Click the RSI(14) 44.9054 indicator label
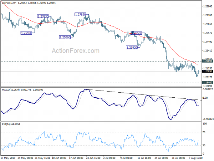 11,124
